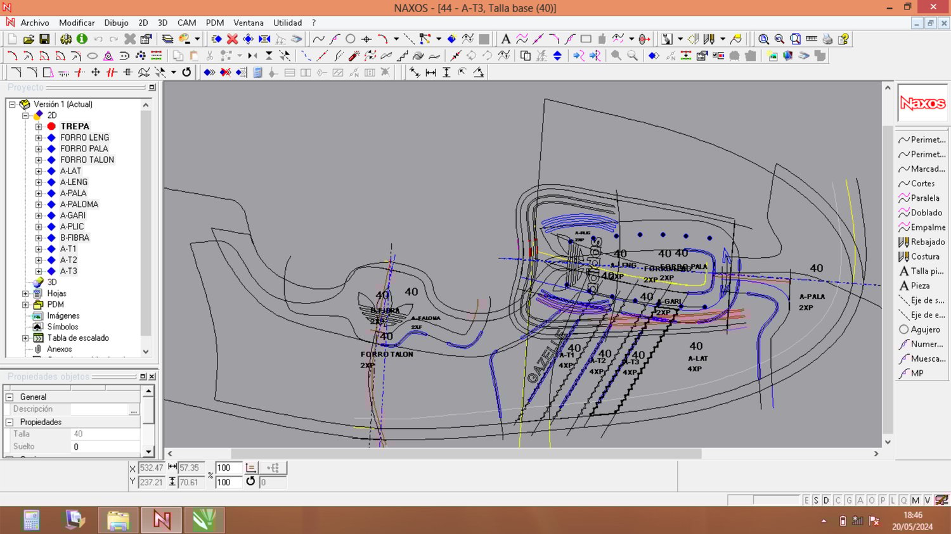Select the ellipse tool in second toolbar row
This screenshot has height=534, width=951.
click(92, 56)
